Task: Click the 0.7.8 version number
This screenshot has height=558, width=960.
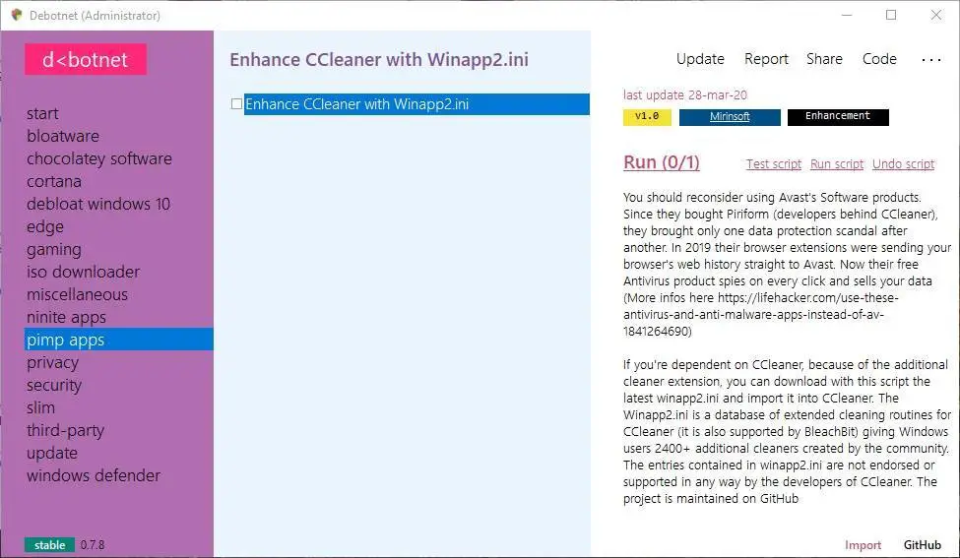Action: 93,544
